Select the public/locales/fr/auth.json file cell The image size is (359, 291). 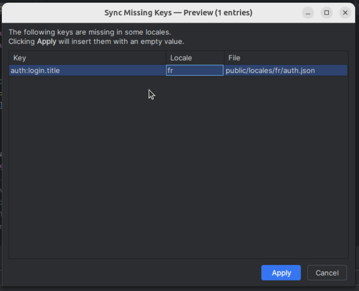coord(286,70)
